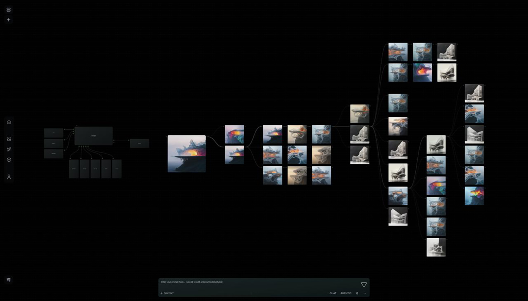Switch the prompt mode to AGENTIC
The width and height of the screenshot is (528, 301).
[346, 293]
